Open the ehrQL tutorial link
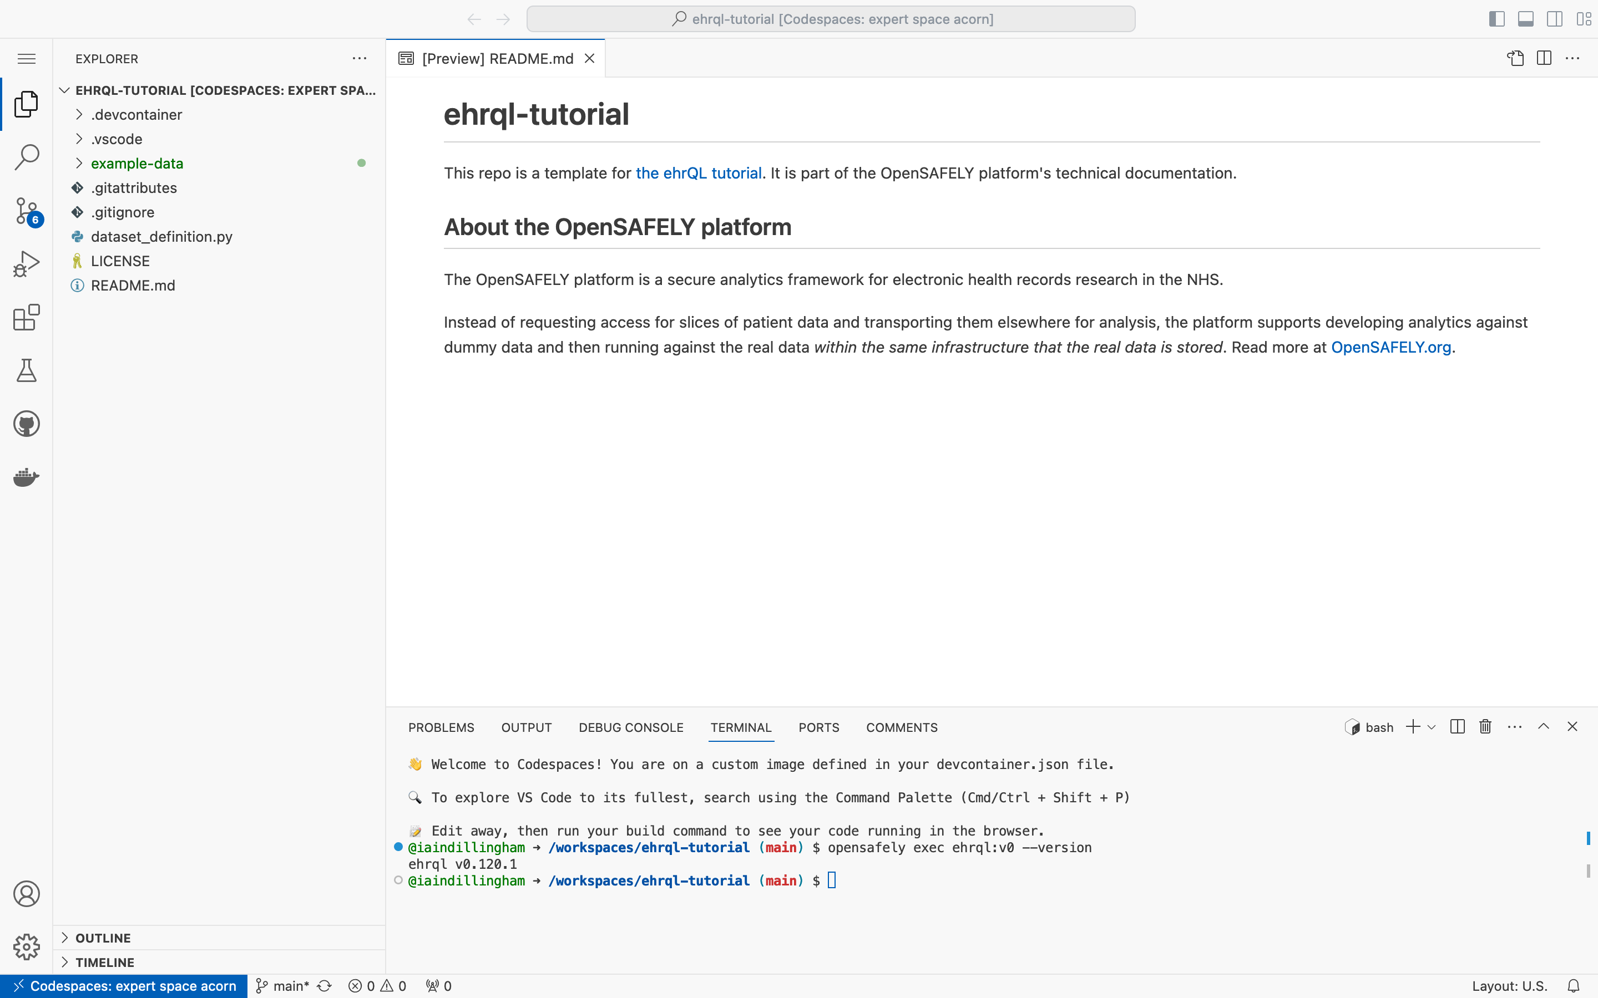This screenshot has height=998, width=1598. (699, 173)
